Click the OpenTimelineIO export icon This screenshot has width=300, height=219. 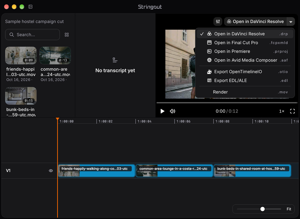209,72
